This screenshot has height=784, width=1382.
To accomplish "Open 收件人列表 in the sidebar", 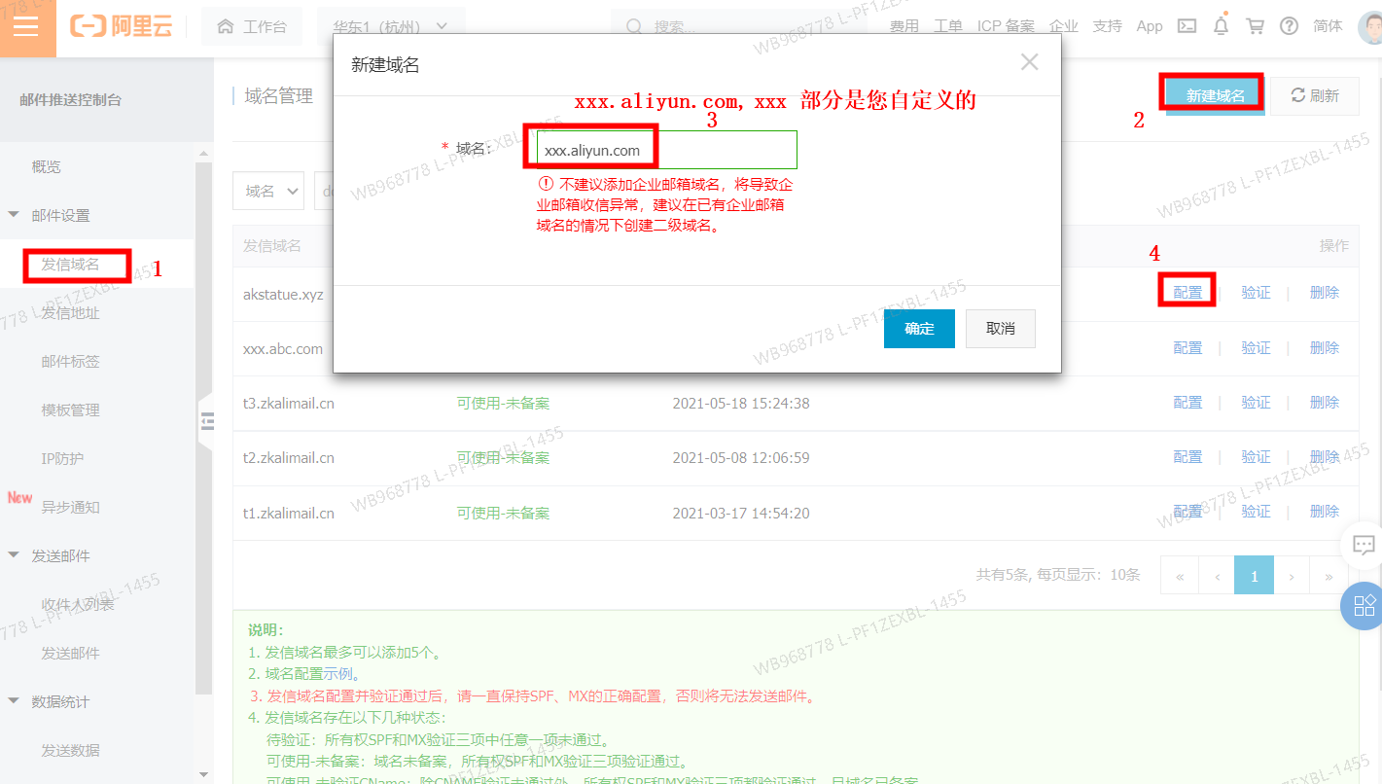I will (x=78, y=604).
